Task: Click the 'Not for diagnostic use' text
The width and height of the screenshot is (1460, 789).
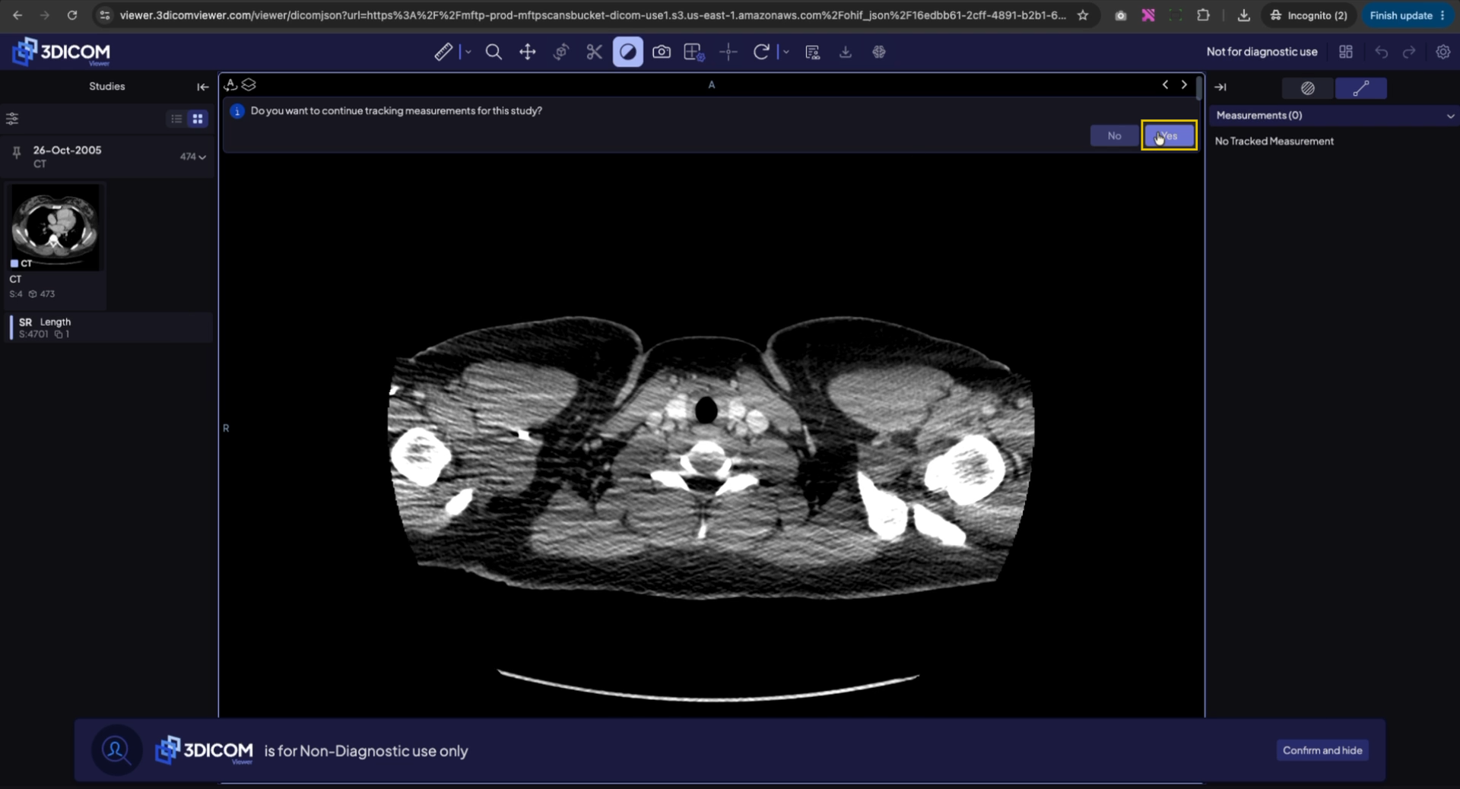Action: [x=1262, y=52]
